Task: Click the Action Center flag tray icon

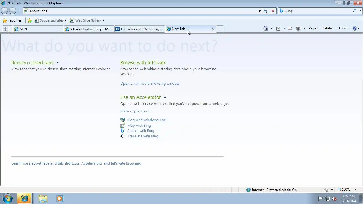Action: click(320, 199)
